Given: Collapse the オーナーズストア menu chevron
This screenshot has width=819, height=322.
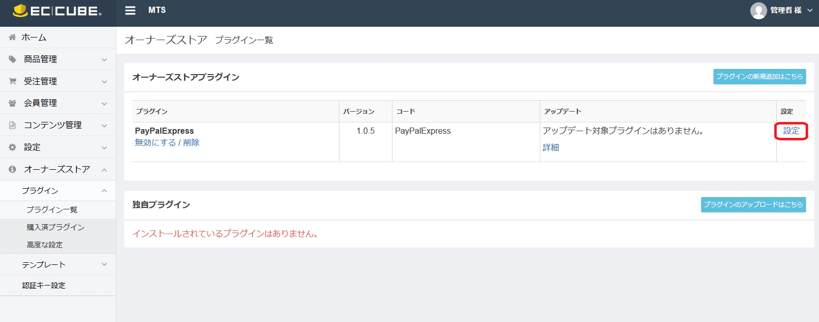Looking at the screenshot, I should click(x=105, y=170).
